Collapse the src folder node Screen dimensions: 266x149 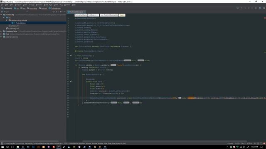tap(4, 17)
